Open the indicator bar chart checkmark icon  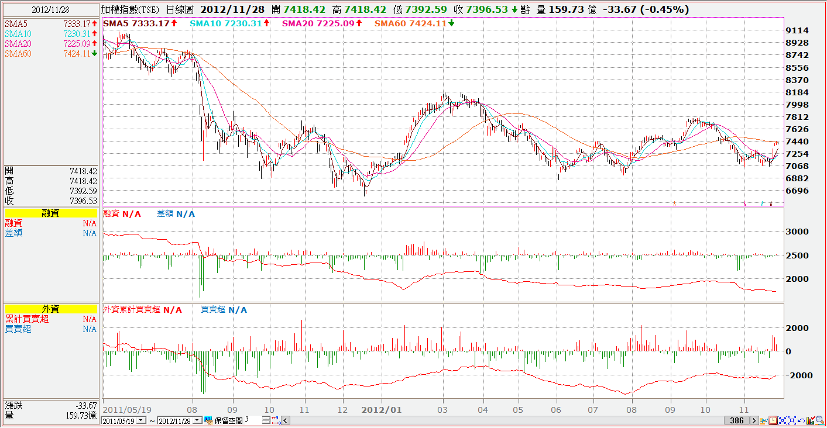[811, 420]
